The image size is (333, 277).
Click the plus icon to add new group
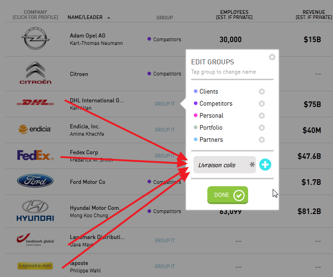(265, 164)
